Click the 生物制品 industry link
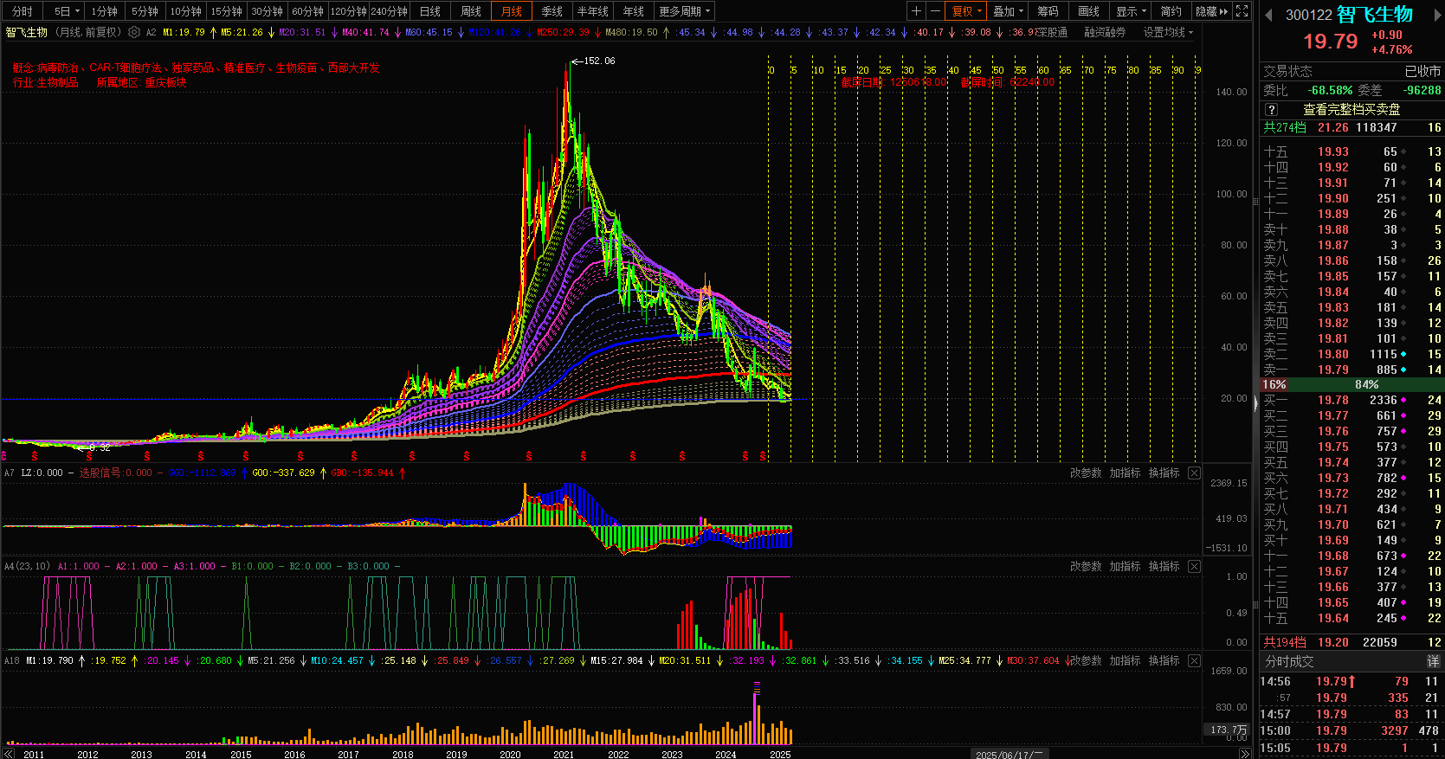The width and height of the screenshot is (1445, 759). 58,83
